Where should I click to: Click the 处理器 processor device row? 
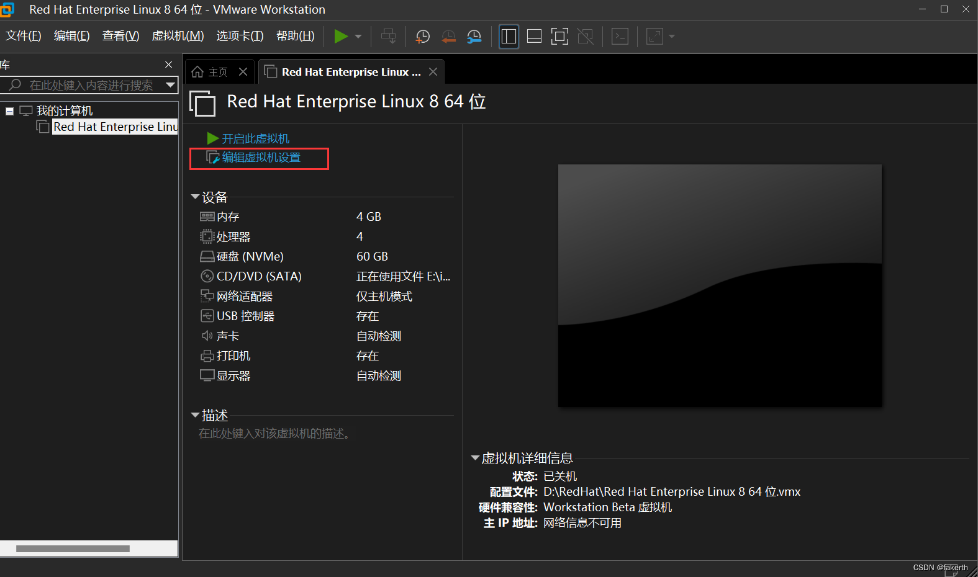[326, 236]
